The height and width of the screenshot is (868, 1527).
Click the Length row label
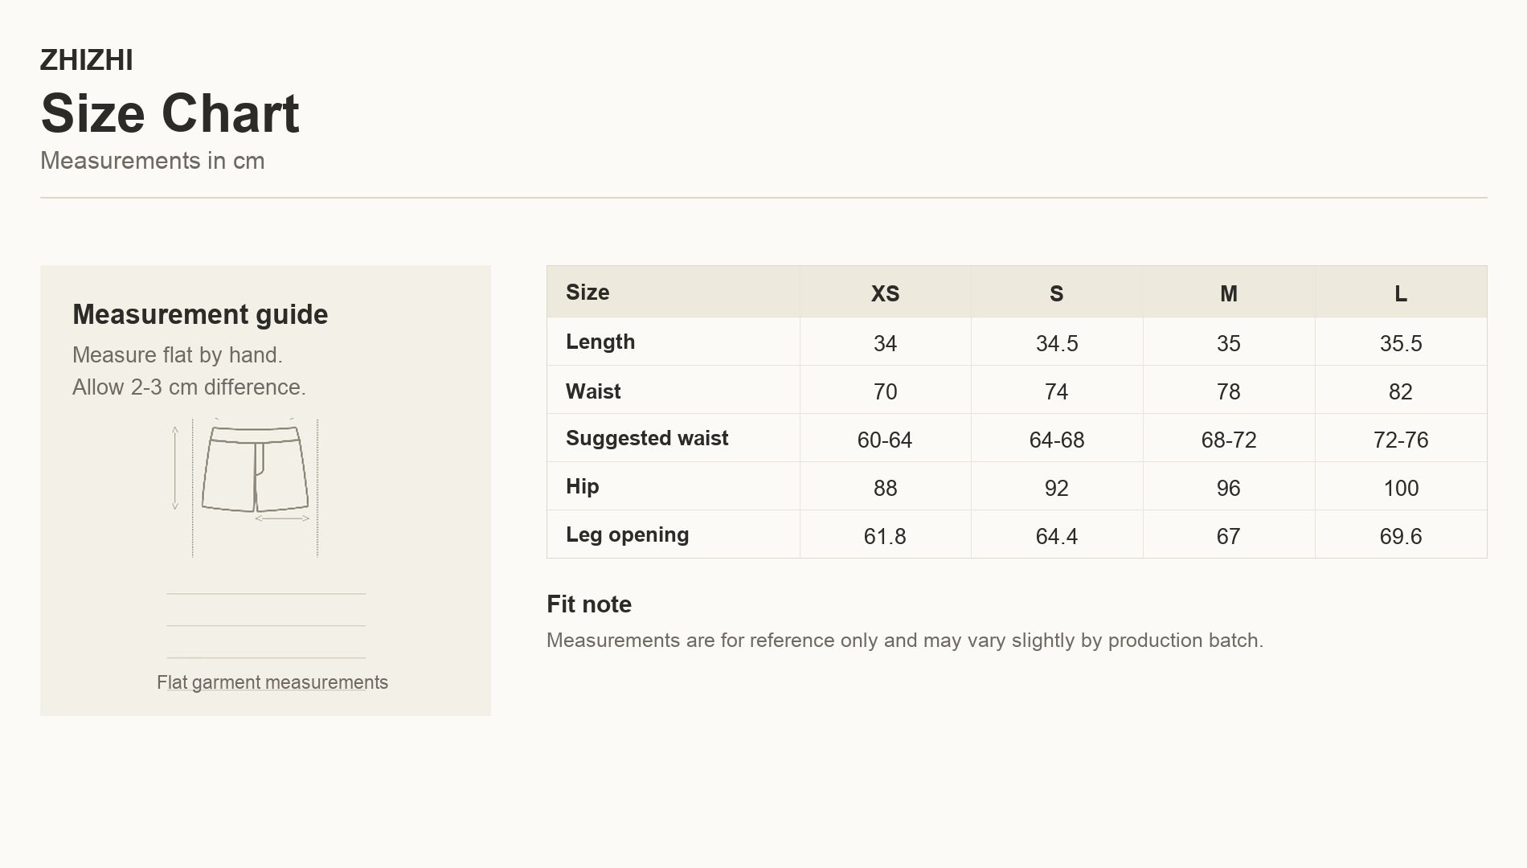[600, 342]
